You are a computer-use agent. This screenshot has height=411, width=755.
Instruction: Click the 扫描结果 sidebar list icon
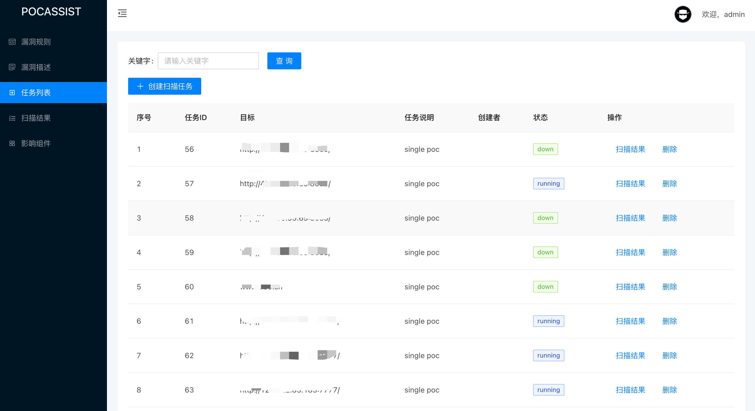click(x=12, y=118)
